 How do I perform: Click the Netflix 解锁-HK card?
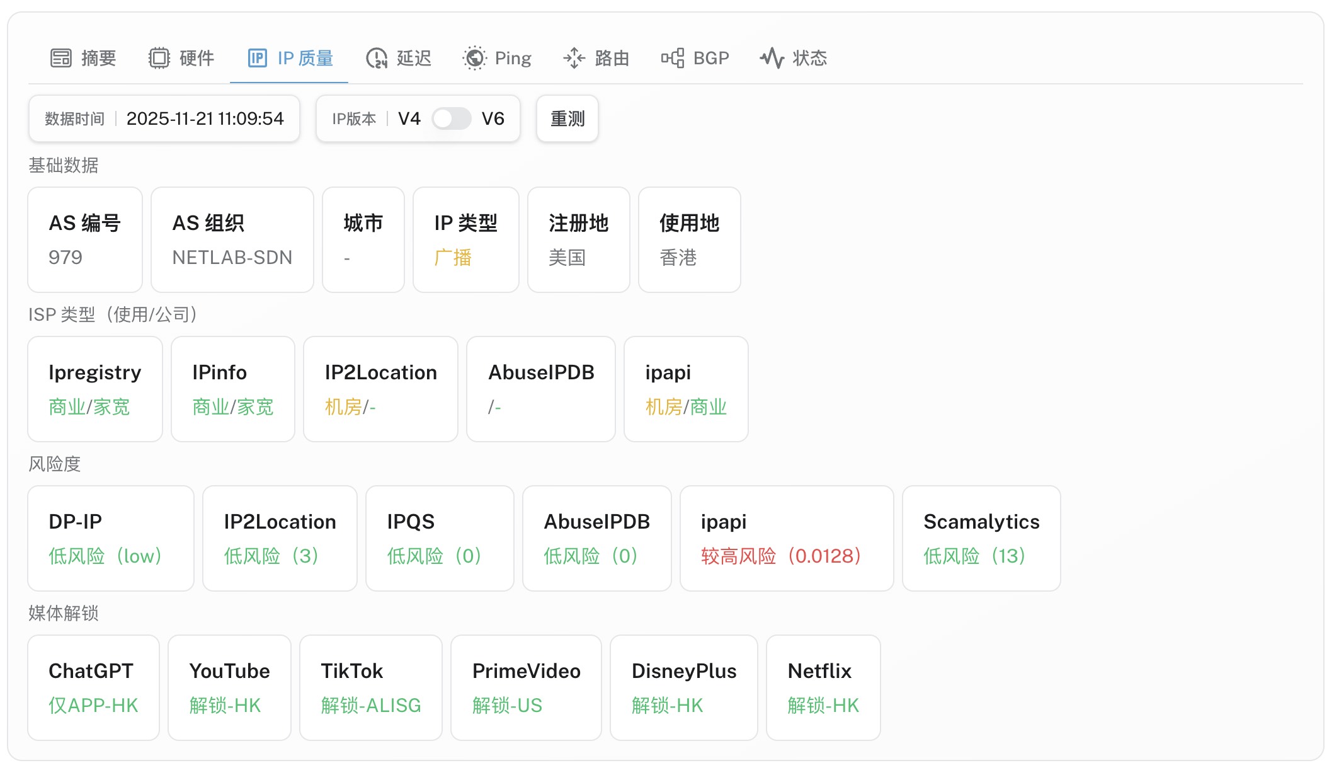[823, 687]
